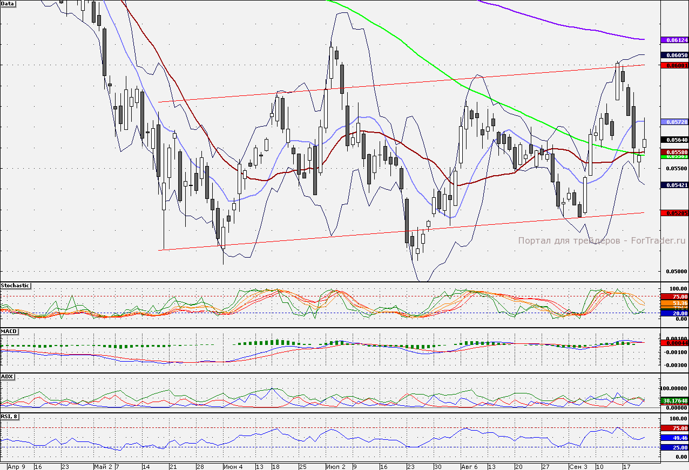Select the Авг 6 date on time axis

(x=470, y=466)
